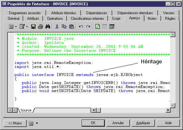The width and height of the screenshot is (183, 130).
Task: Click the Paste clipboard icon
Action: click(71, 27)
